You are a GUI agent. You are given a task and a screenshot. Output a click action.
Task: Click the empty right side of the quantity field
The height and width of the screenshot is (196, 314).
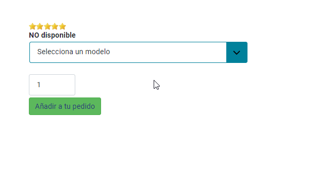[60, 85]
